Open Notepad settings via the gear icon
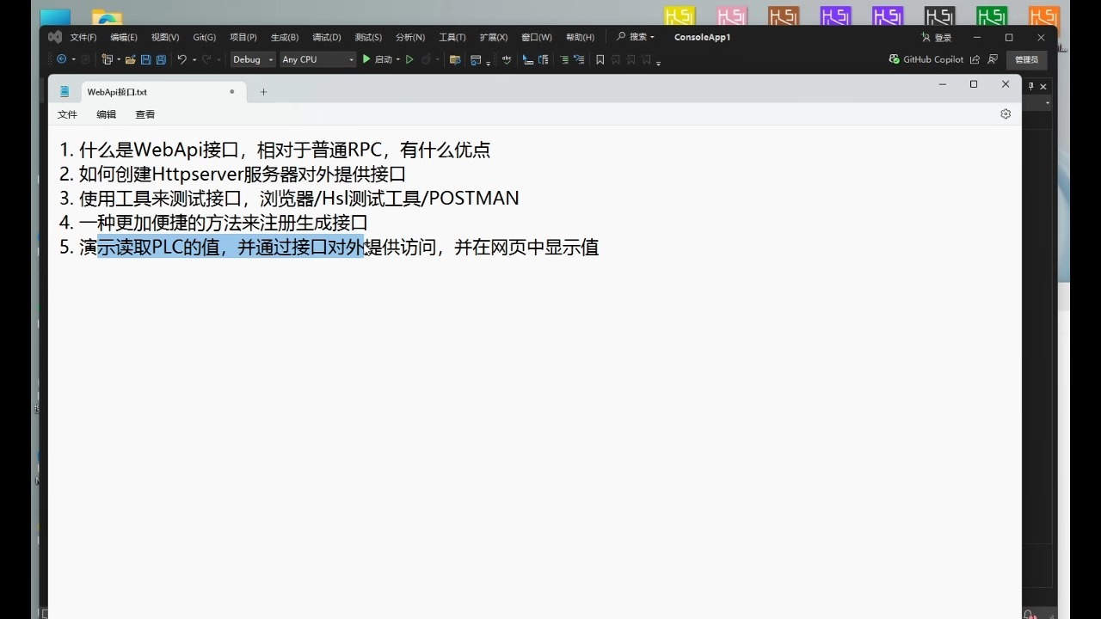This screenshot has height=619, width=1101. point(1005,113)
